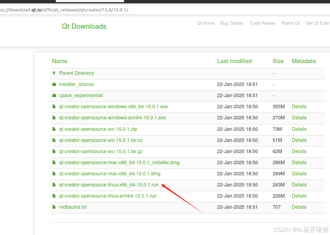Download qt-creator-opensource-windows-x86_64-15.0.1.exe

[x=113, y=107]
